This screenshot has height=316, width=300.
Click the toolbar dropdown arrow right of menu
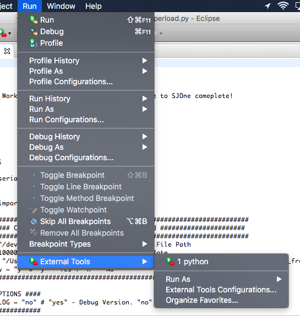pos(161,34)
